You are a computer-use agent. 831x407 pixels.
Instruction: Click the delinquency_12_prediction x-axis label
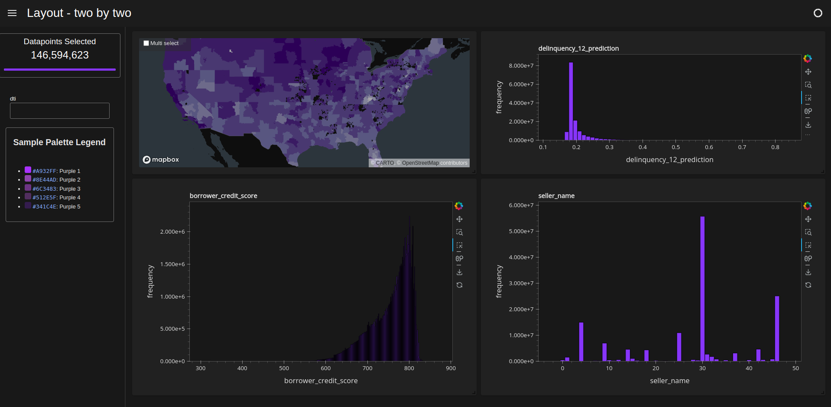click(670, 160)
